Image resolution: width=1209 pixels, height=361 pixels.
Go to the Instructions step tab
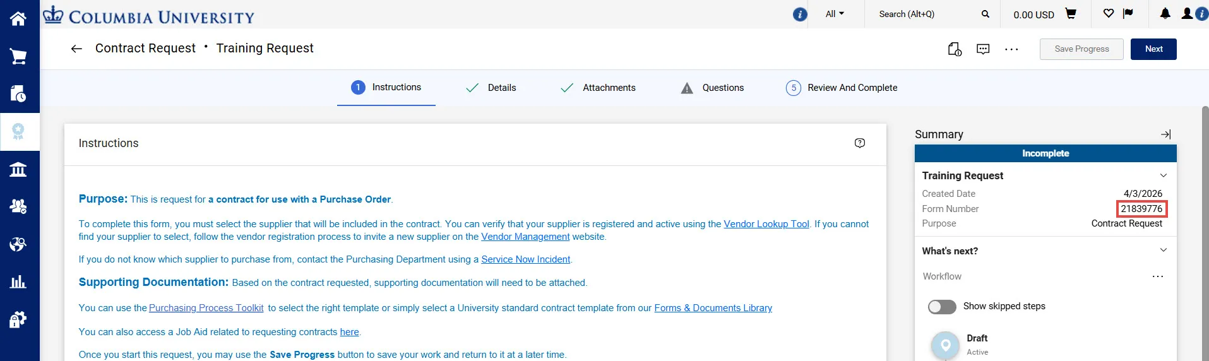(x=386, y=87)
